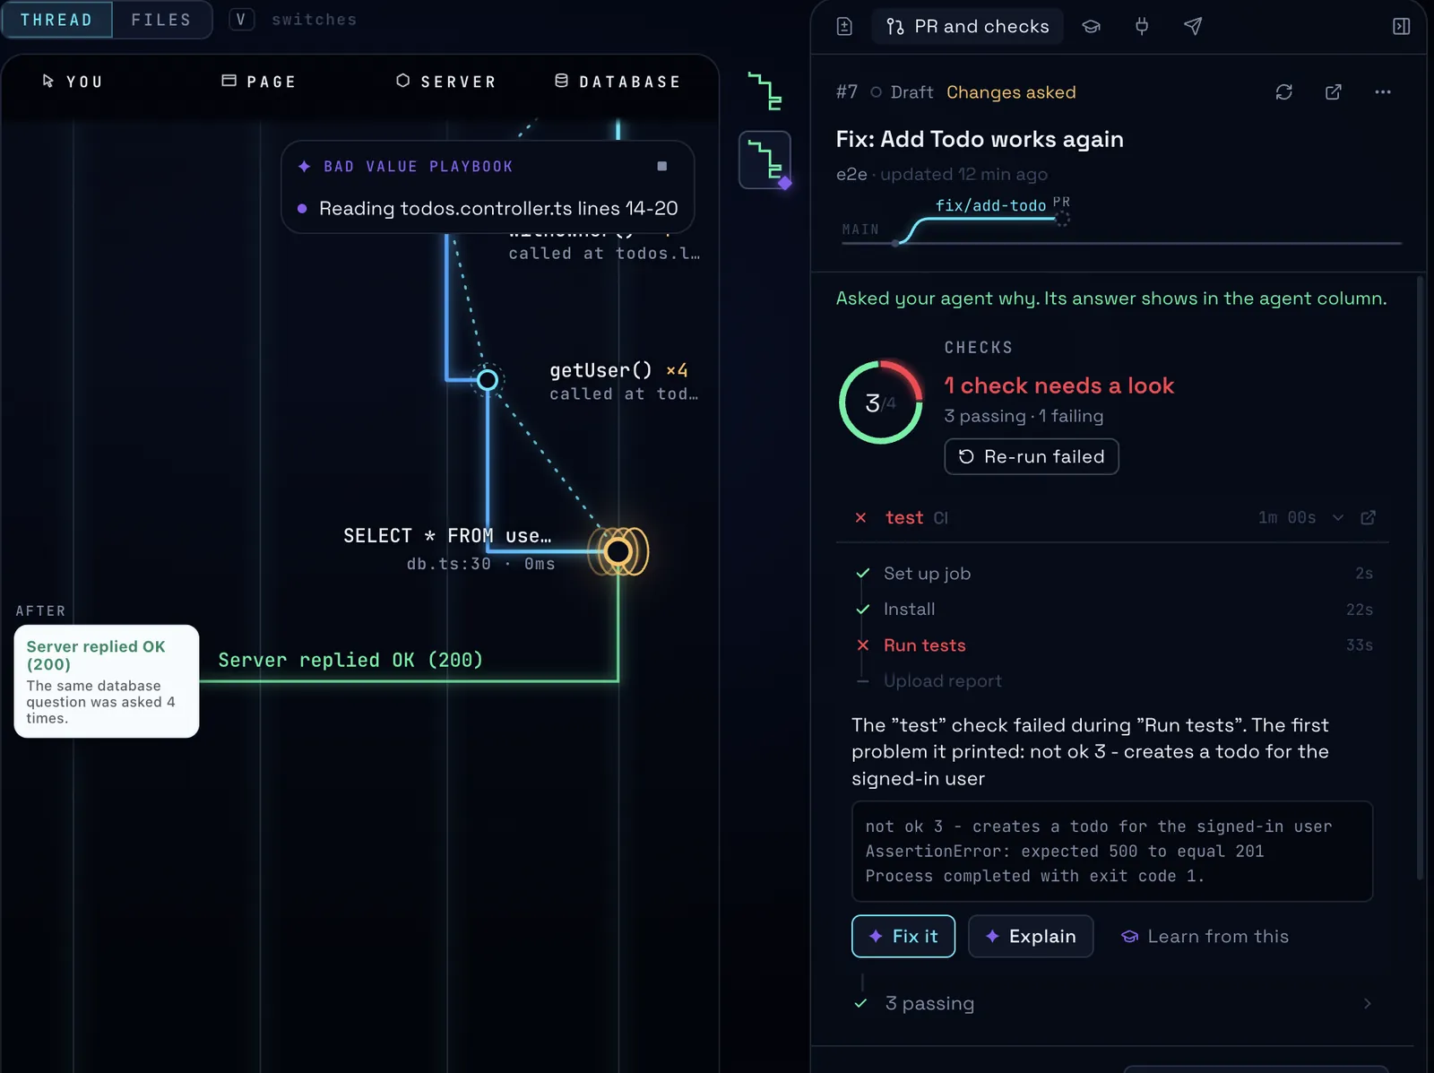Stop the Bad Value Playbook run
1434x1073 pixels.
tap(662, 166)
